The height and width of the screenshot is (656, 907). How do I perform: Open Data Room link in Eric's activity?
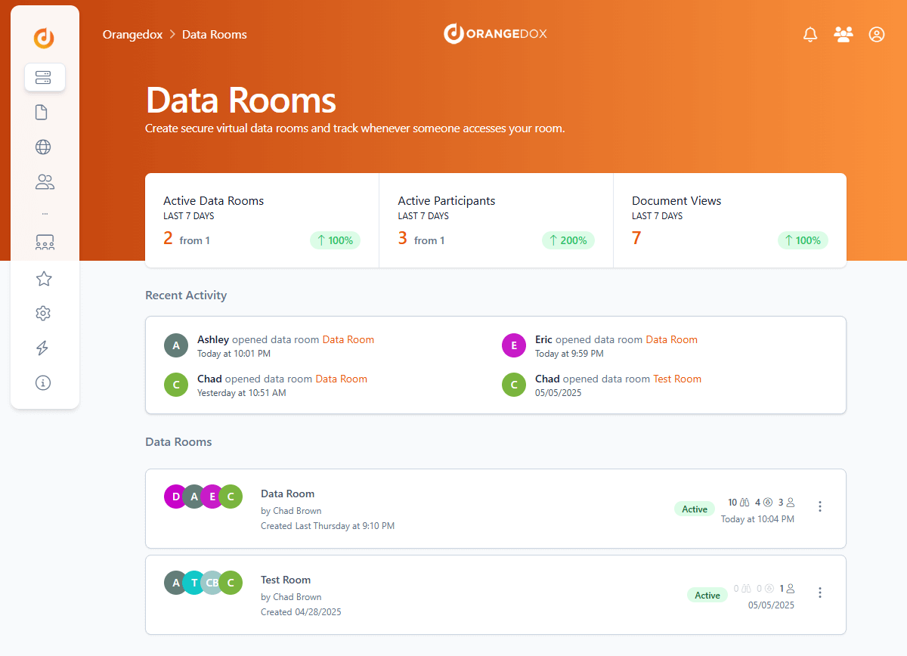click(x=671, y=339)
